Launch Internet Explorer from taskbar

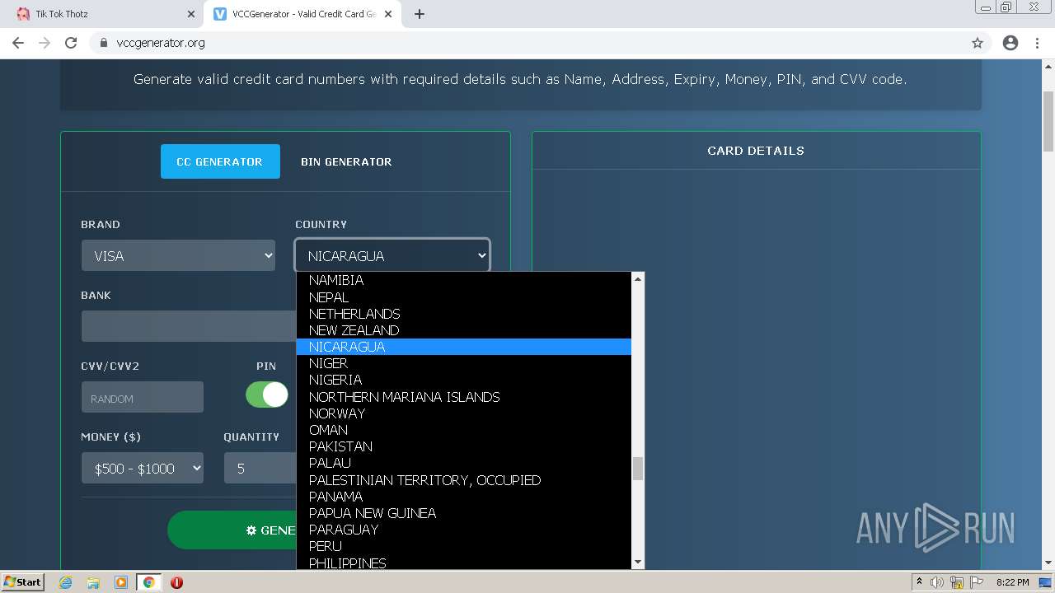(66, 582)
